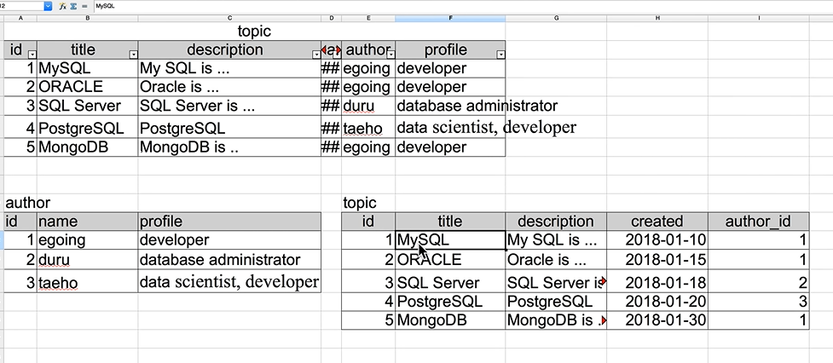Screen dimensions: 833x363
Task: Click the centered 'topic' title above filtered table
Action: [254, 32]
